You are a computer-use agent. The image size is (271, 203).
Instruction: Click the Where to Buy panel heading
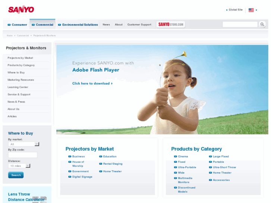[x=21, y=133]
